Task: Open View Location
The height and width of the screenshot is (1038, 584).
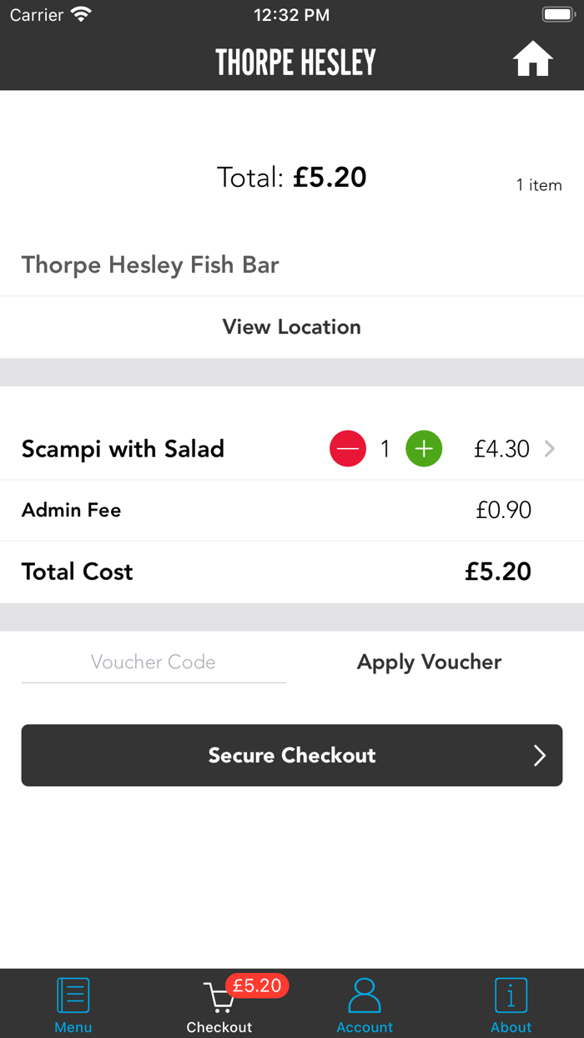Action: 292,326
